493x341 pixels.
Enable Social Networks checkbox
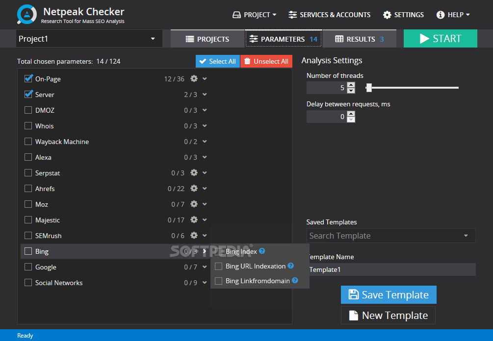28,283
